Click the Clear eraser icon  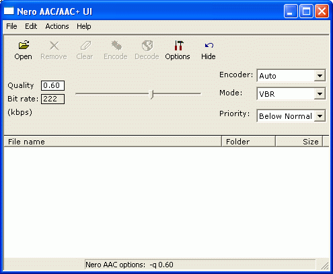point(85,46)
